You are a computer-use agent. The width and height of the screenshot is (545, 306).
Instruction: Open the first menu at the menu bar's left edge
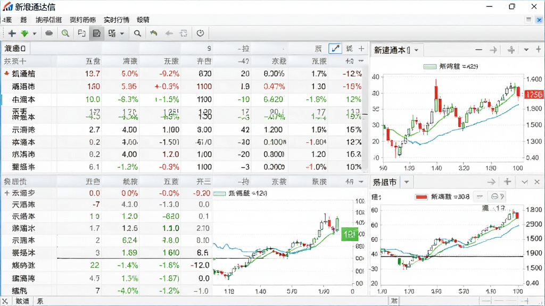7,20
